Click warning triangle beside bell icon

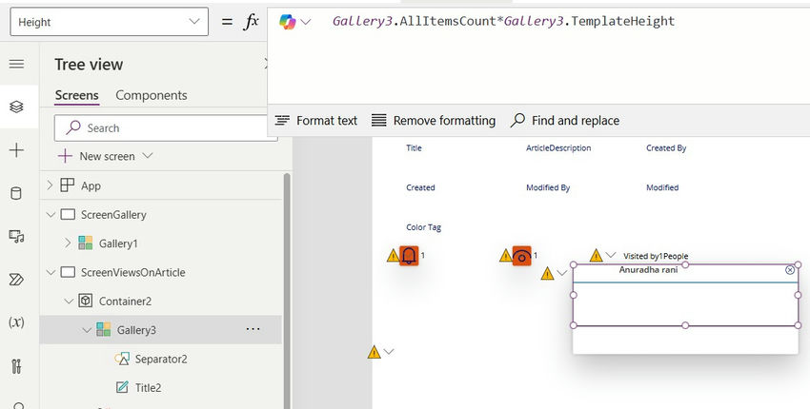point(394,255)
